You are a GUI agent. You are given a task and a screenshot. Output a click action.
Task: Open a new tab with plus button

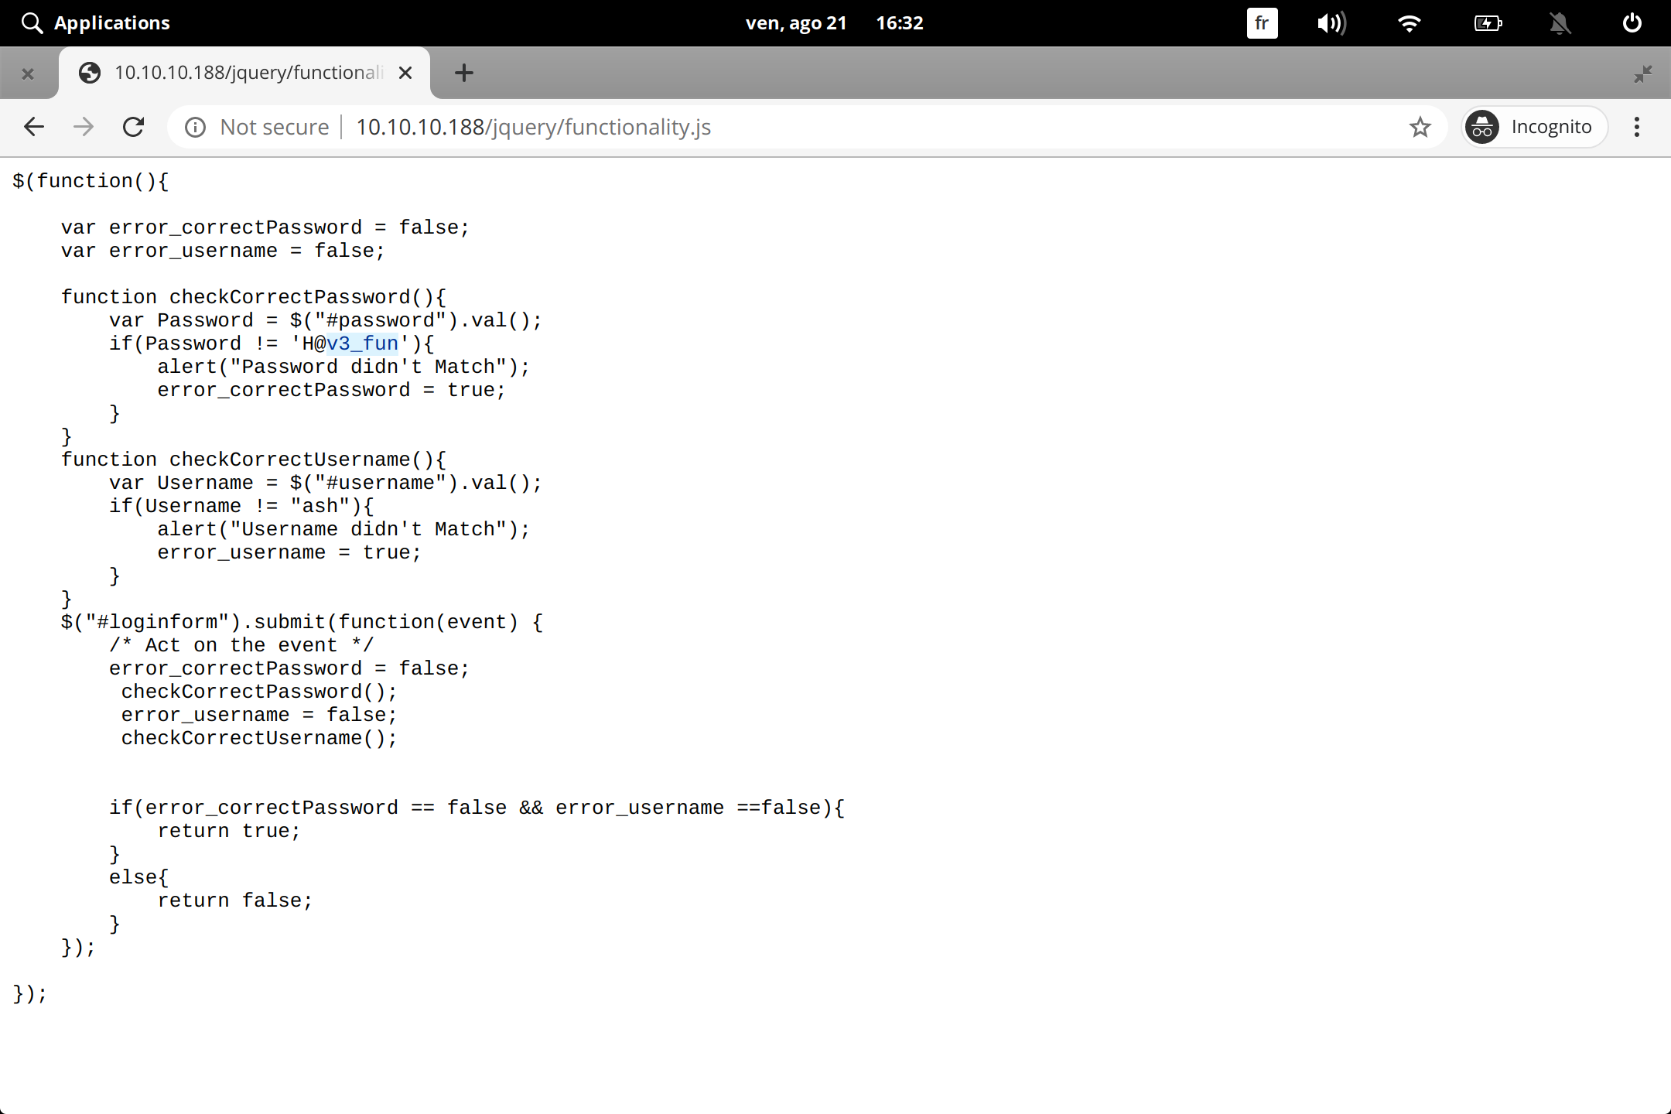point(463,73)
